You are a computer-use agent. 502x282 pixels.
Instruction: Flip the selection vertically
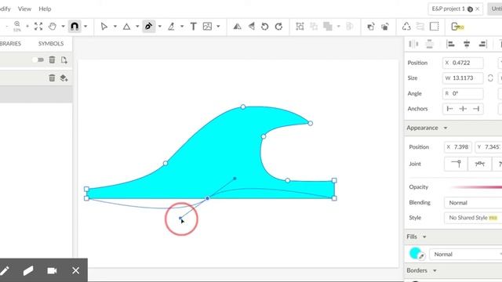tap(252, 26)
